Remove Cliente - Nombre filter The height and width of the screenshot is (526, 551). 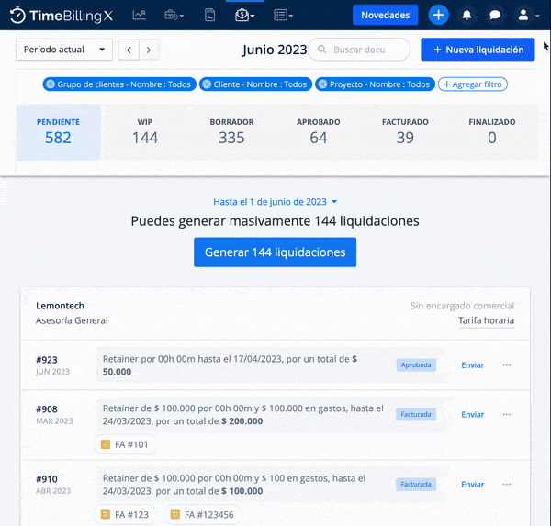(x=207, y=84)
